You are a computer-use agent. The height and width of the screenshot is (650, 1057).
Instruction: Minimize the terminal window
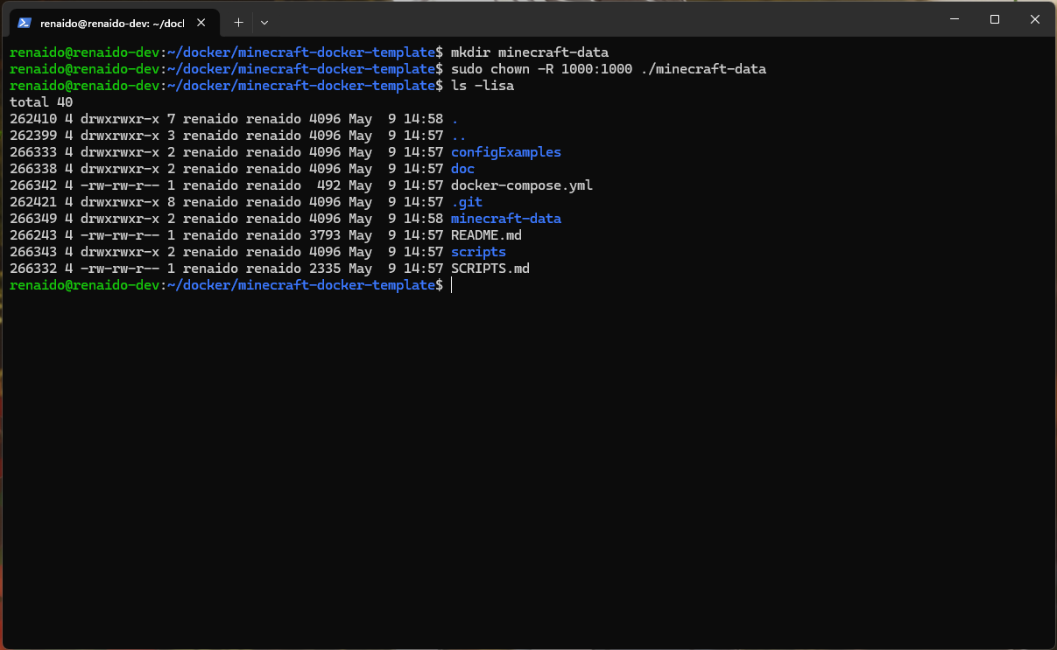tap(954, 19)
